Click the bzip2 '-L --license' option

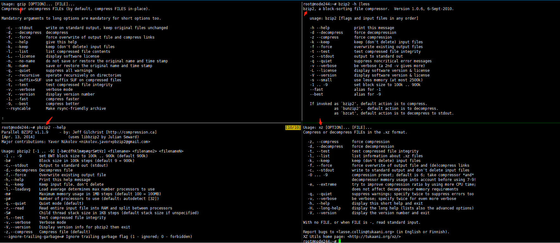pyautogui.click(x=323, y=71)
